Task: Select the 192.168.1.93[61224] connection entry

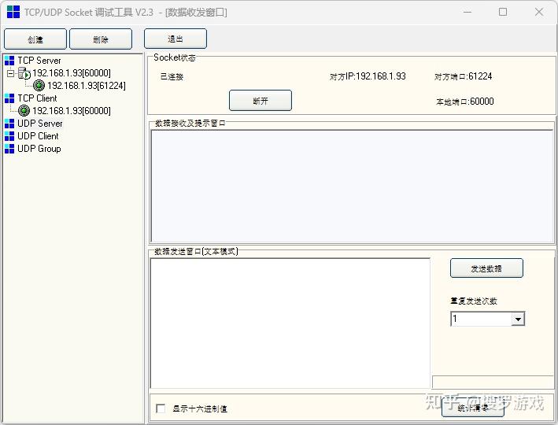Action: pyautogui.click(x=87, y=86)
